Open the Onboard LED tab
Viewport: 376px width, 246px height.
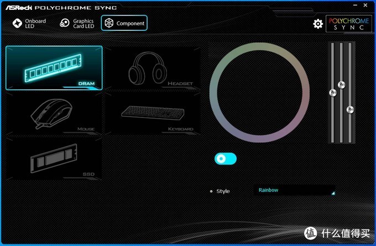pos(29,23)
